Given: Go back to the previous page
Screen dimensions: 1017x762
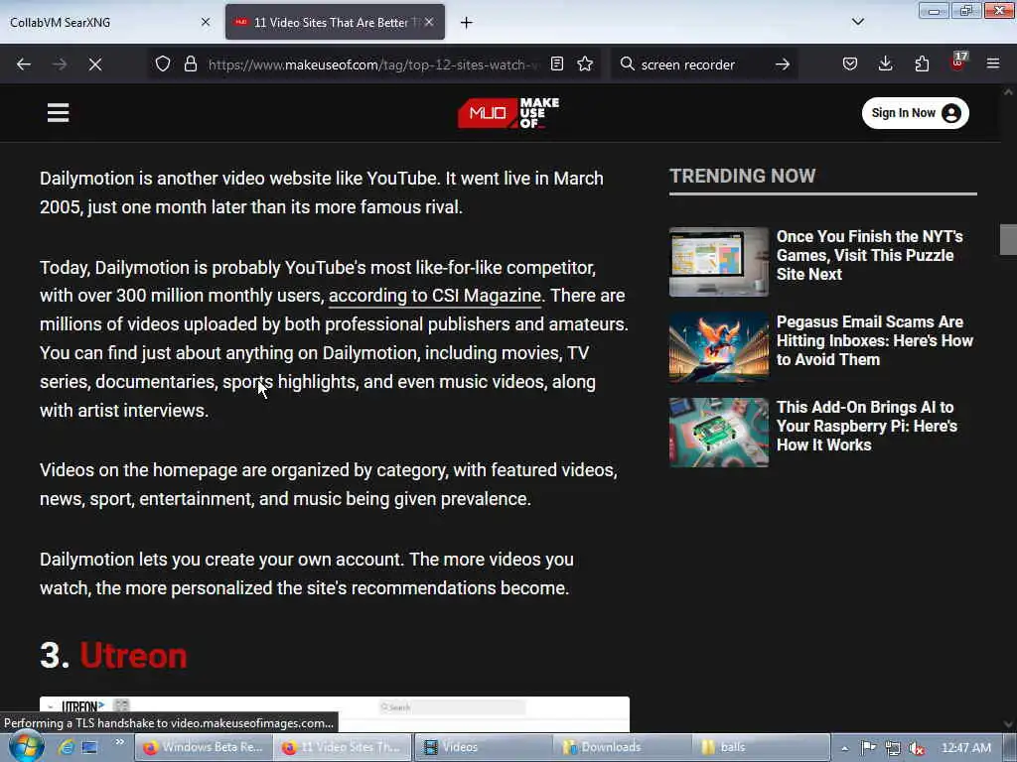Looking at the screenshot, I should (24, 64).
